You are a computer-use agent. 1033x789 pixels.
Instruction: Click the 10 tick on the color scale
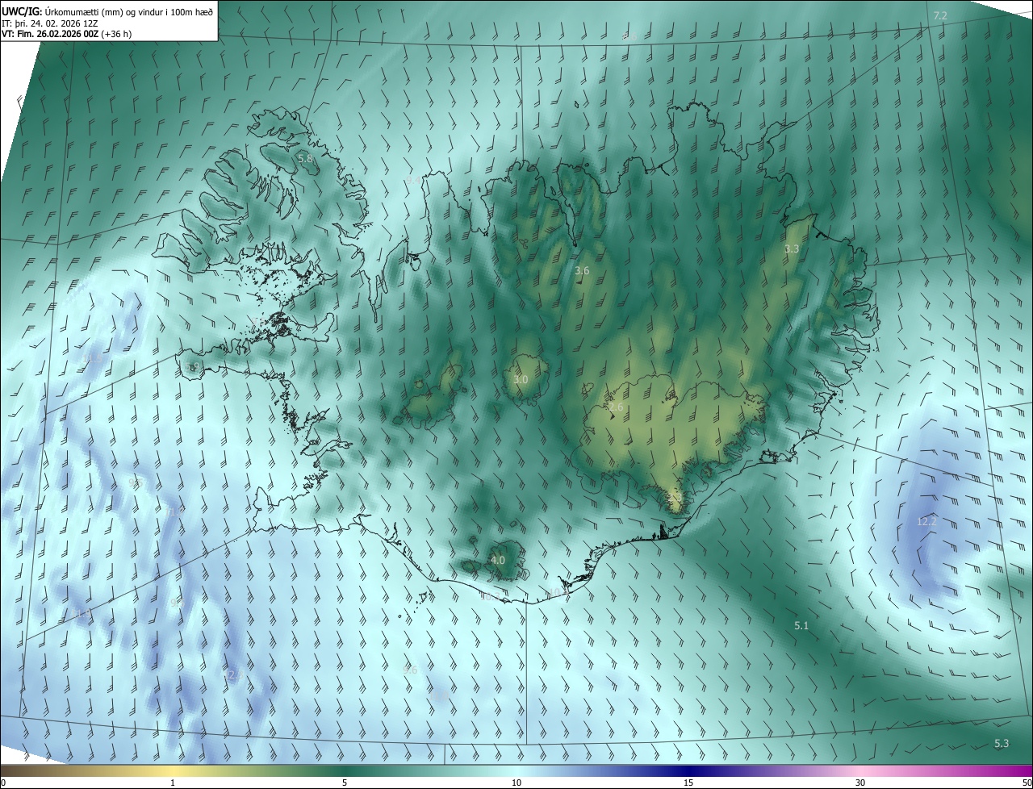coord(516,783)
